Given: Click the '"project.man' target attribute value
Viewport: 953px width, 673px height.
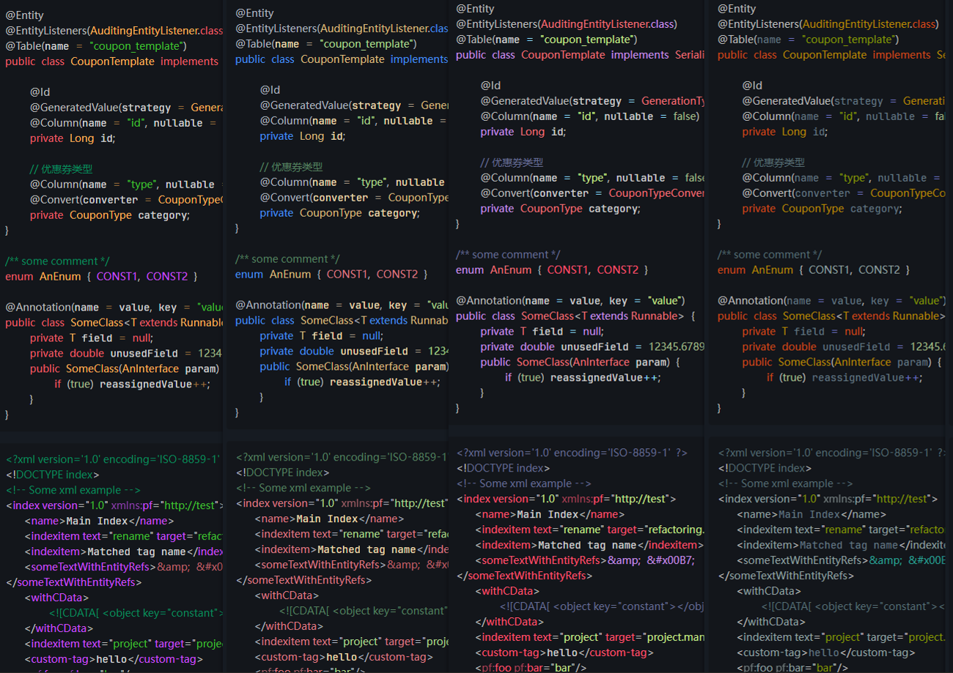Looking at the screenshot, I should click(674, 637).
